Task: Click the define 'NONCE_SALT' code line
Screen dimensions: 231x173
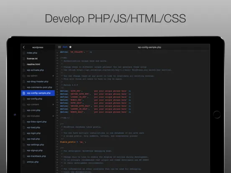Action: click(x=95, y=112)
